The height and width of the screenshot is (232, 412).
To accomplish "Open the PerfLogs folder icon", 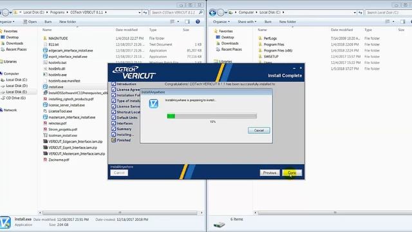I will [260, 39].
